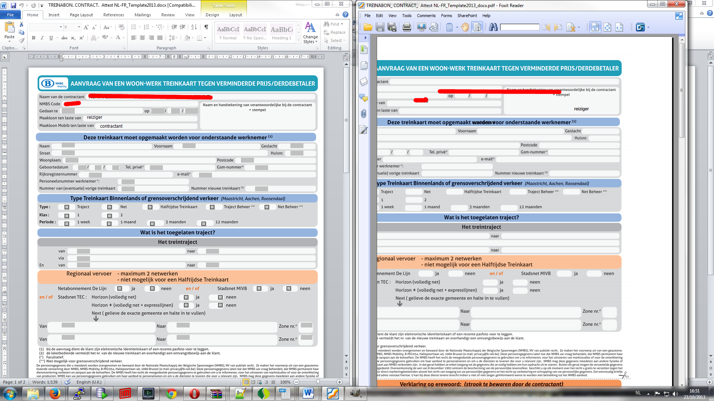Check the 12 maanden period checkbox
This screenshot has height=401, width=714.
204,224
